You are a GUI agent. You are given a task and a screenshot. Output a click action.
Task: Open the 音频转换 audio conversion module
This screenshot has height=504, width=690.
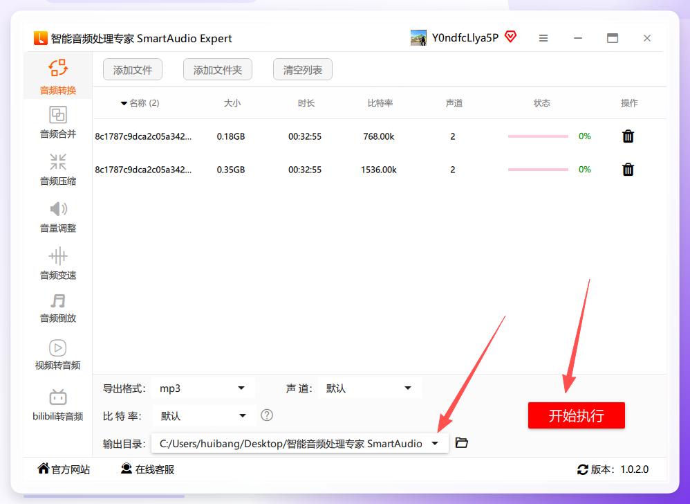coord(57,77)
